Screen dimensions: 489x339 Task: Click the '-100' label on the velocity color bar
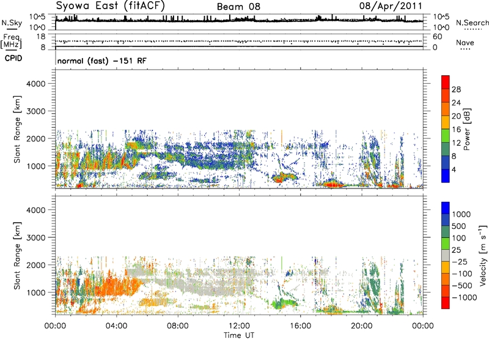click(x=462, y=274)
